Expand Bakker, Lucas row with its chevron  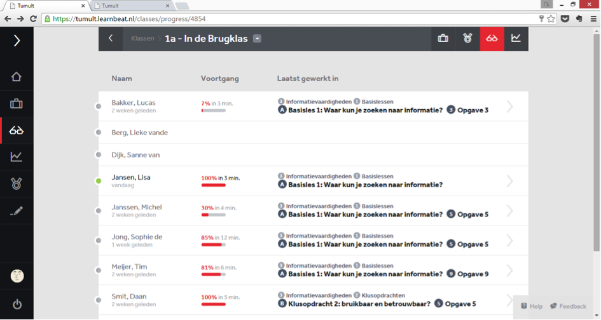(509, 107)
